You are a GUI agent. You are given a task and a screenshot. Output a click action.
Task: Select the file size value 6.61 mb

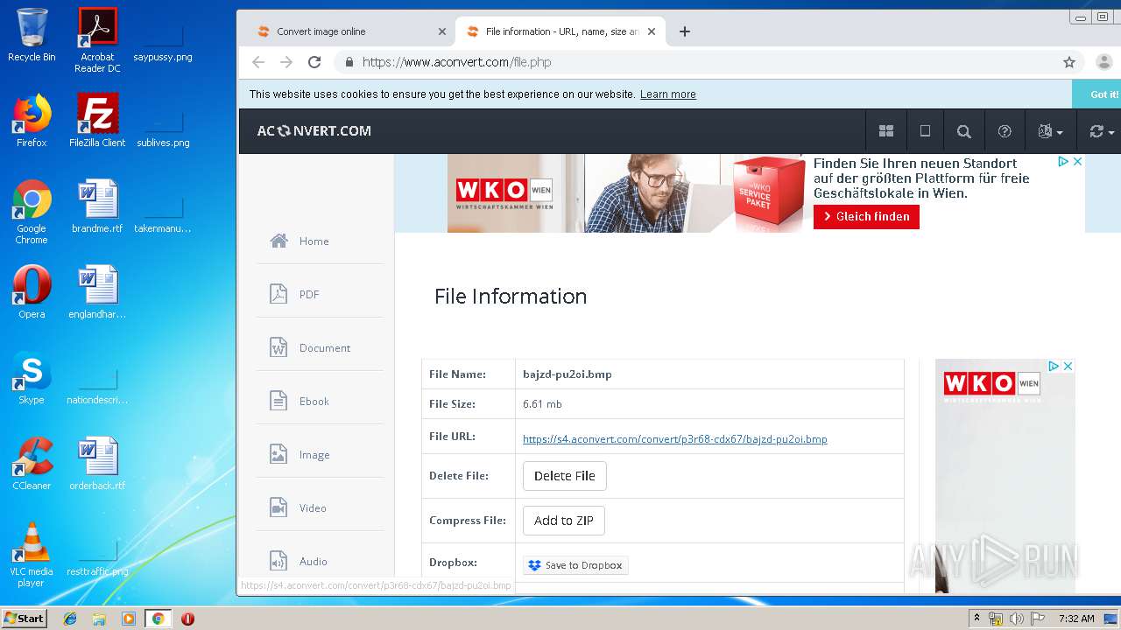(x=542, y=404)
